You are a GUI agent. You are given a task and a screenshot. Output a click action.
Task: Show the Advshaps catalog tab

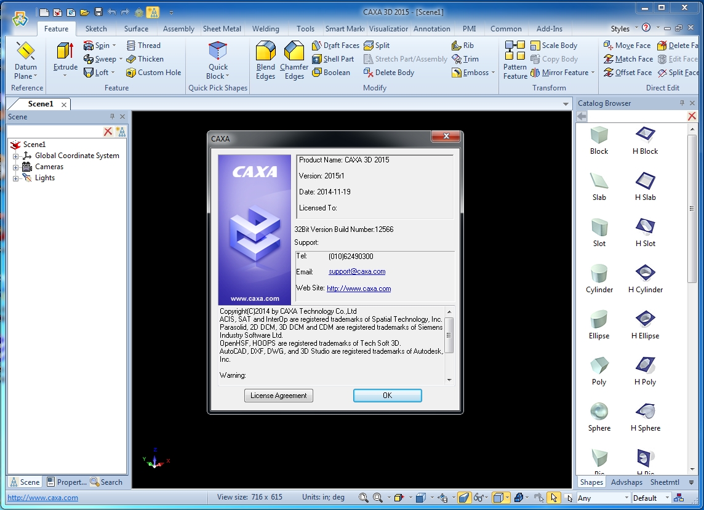point(626,482)
